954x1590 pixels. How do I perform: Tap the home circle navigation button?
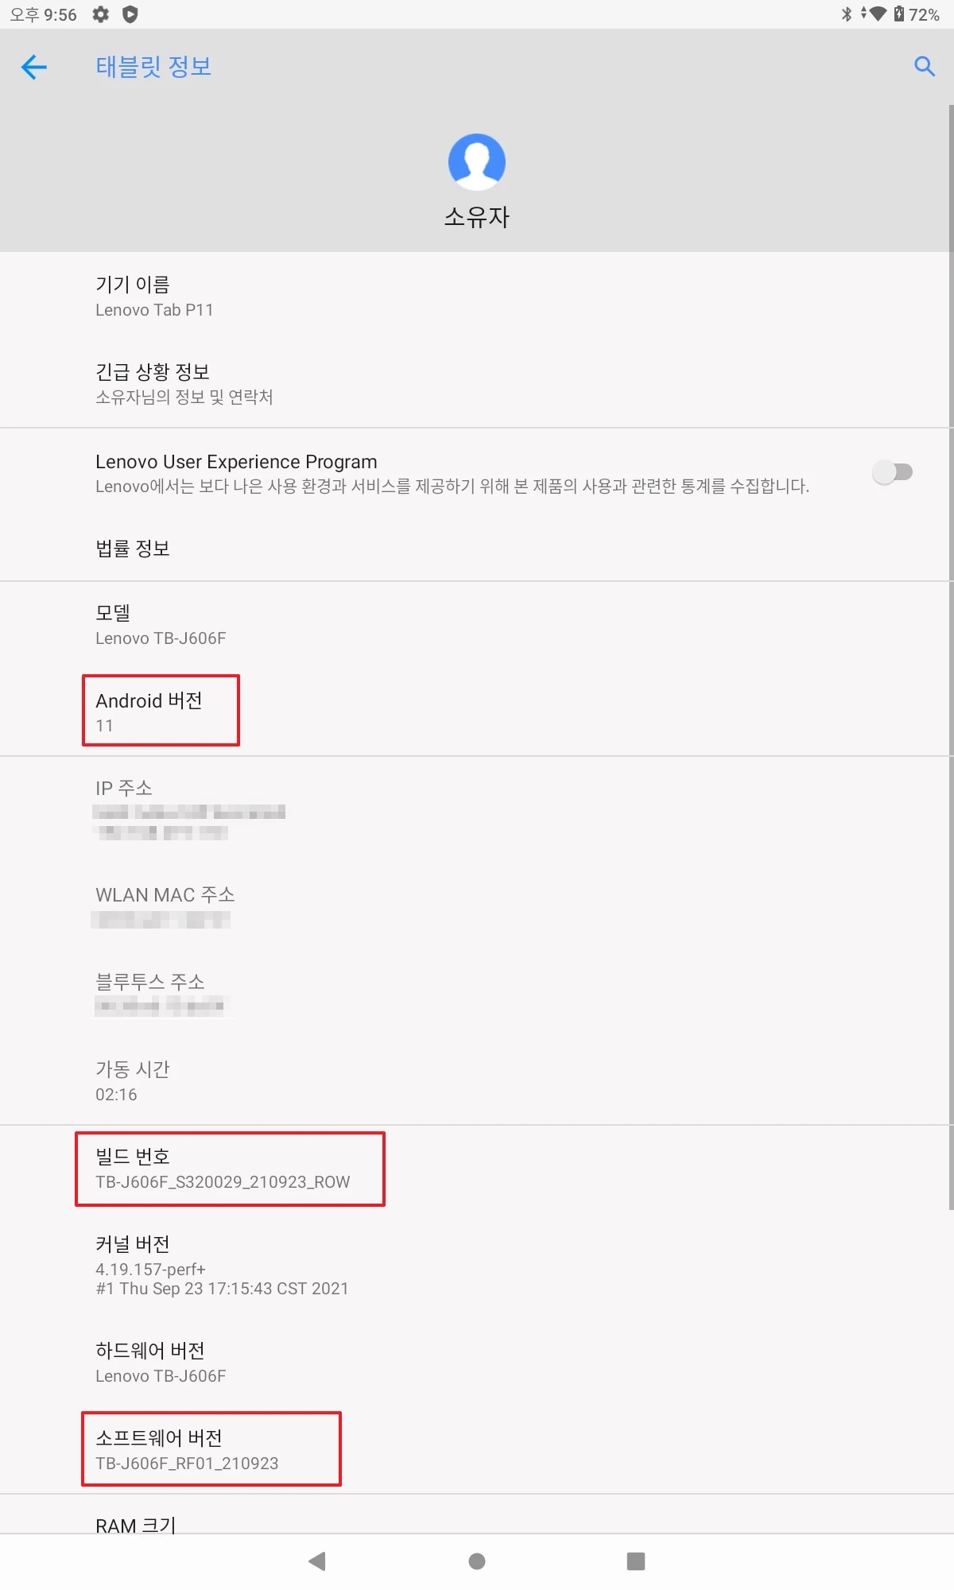[x=477, y=1561]
